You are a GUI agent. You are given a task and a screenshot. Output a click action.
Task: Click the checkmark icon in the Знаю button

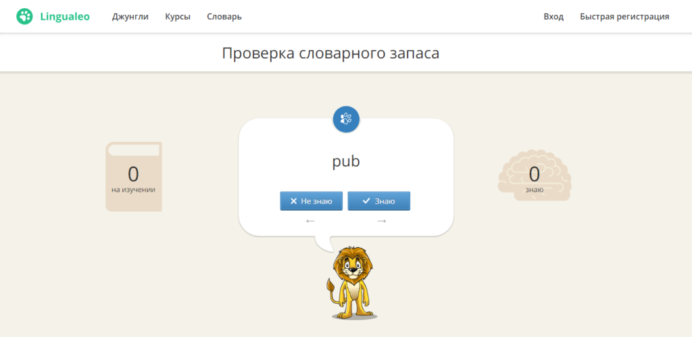coord(366,201)
